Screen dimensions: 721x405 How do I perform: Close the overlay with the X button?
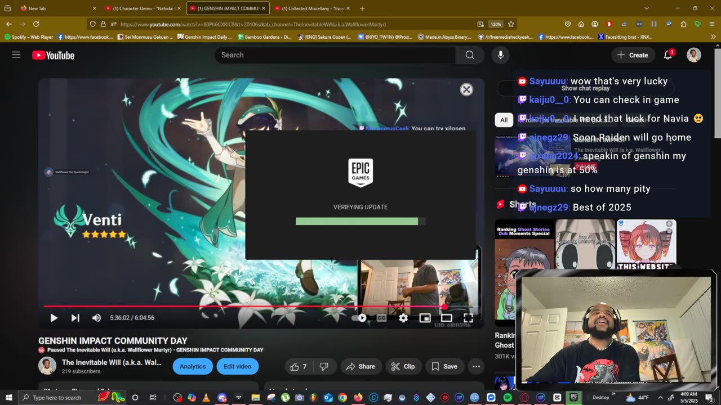coord(466,89)
